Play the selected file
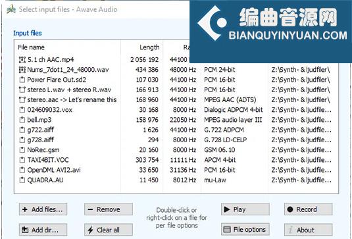352x239 pixels. [x=245, y=209]
